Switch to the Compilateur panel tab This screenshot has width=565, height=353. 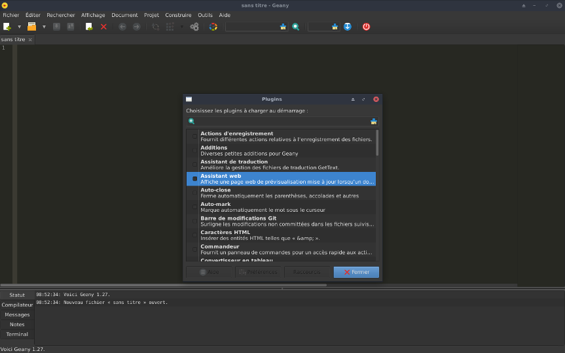[17, 305]
